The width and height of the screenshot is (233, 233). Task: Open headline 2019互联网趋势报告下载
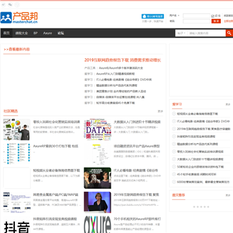point(122,60)
